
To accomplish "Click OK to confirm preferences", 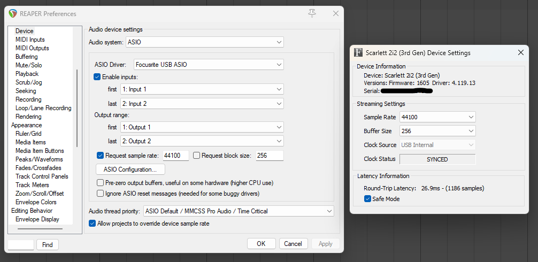I will (261, 244).
